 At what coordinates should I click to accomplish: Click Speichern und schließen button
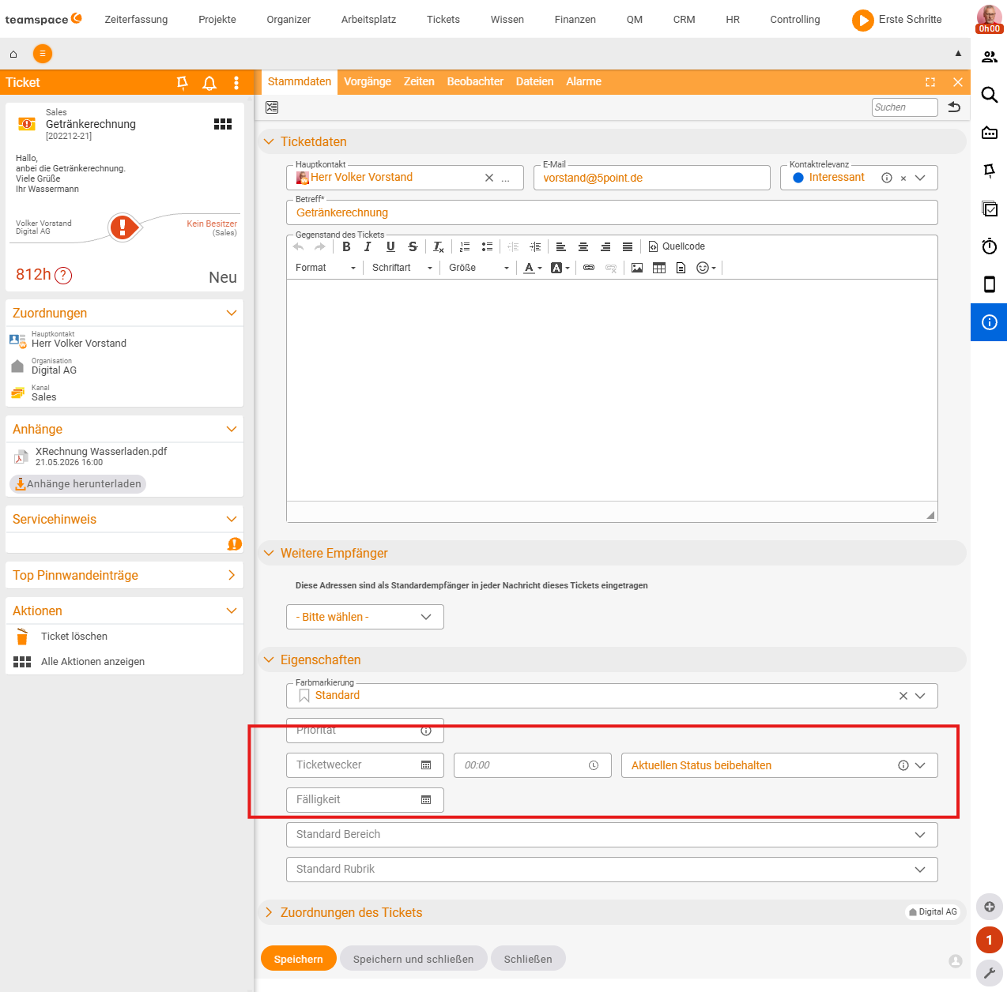tap(413, 959)
